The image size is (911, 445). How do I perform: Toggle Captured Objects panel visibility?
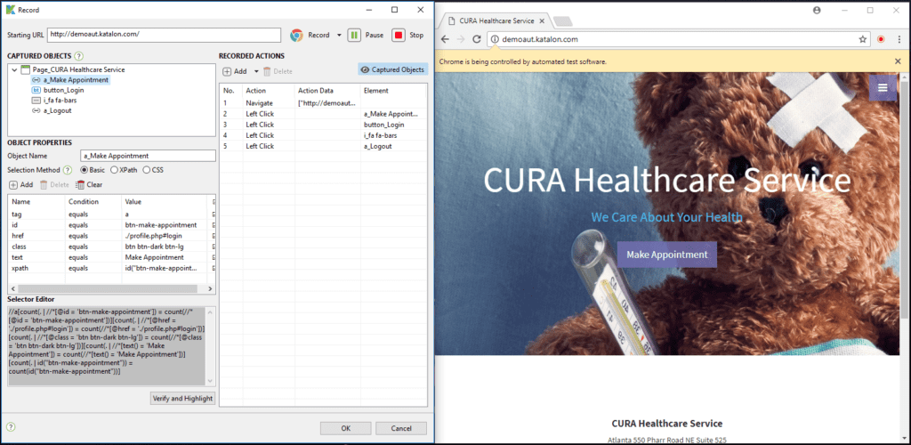pyautogui.click(x=392, y=69)
